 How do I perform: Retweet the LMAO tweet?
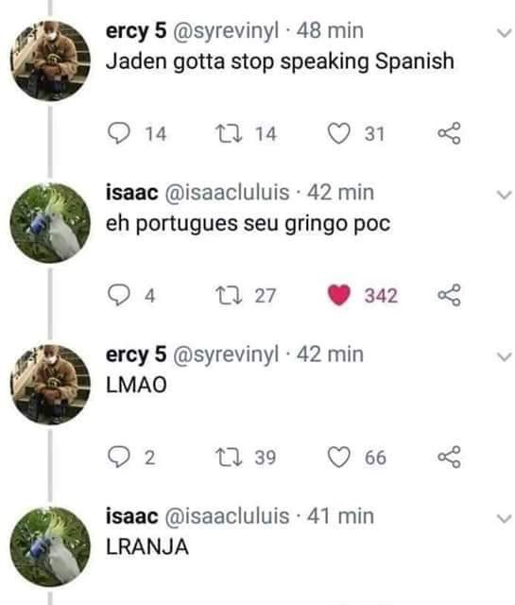(230, 457)
